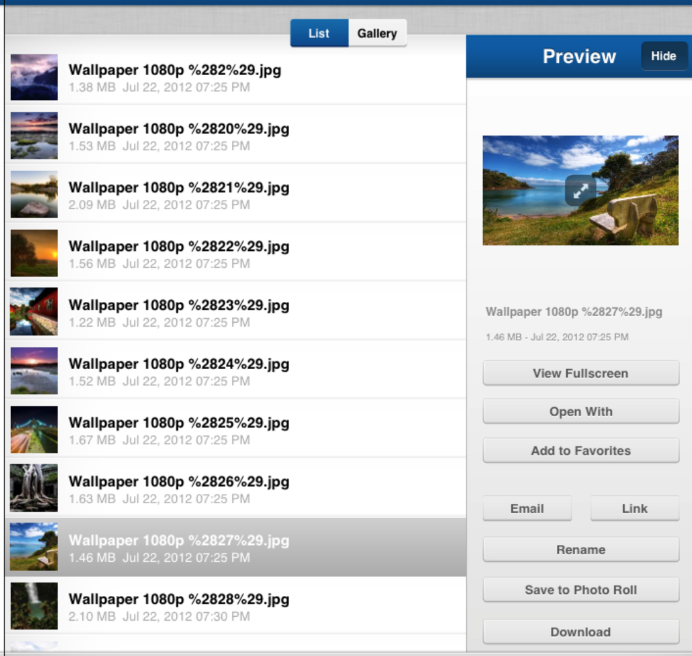Click the file name label in Preview panel
Screen dimensions: 692x656
click(x=574, y=312)
